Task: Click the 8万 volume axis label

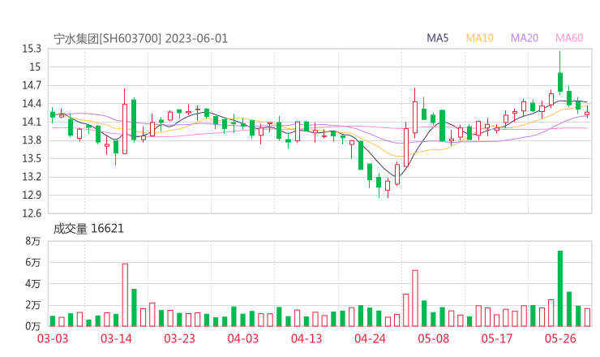Action: tap(33, 241)
